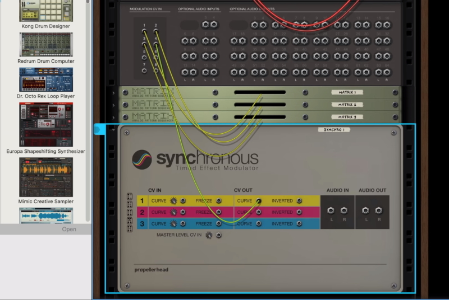
Task: Click the device browser vertical scrollbar
Action: coord(88,111)
